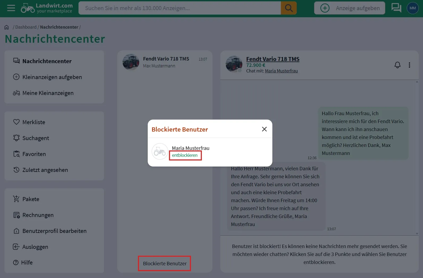Click the Hilfe question mark icon
Image resolution: width=423 pixels, height=278 pixels.
point(16,263)
